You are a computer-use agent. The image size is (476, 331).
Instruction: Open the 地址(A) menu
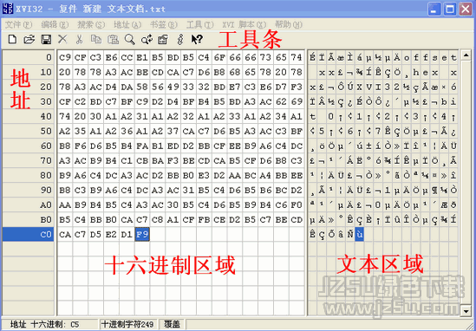pyautogui.click(x=127, y=24)
